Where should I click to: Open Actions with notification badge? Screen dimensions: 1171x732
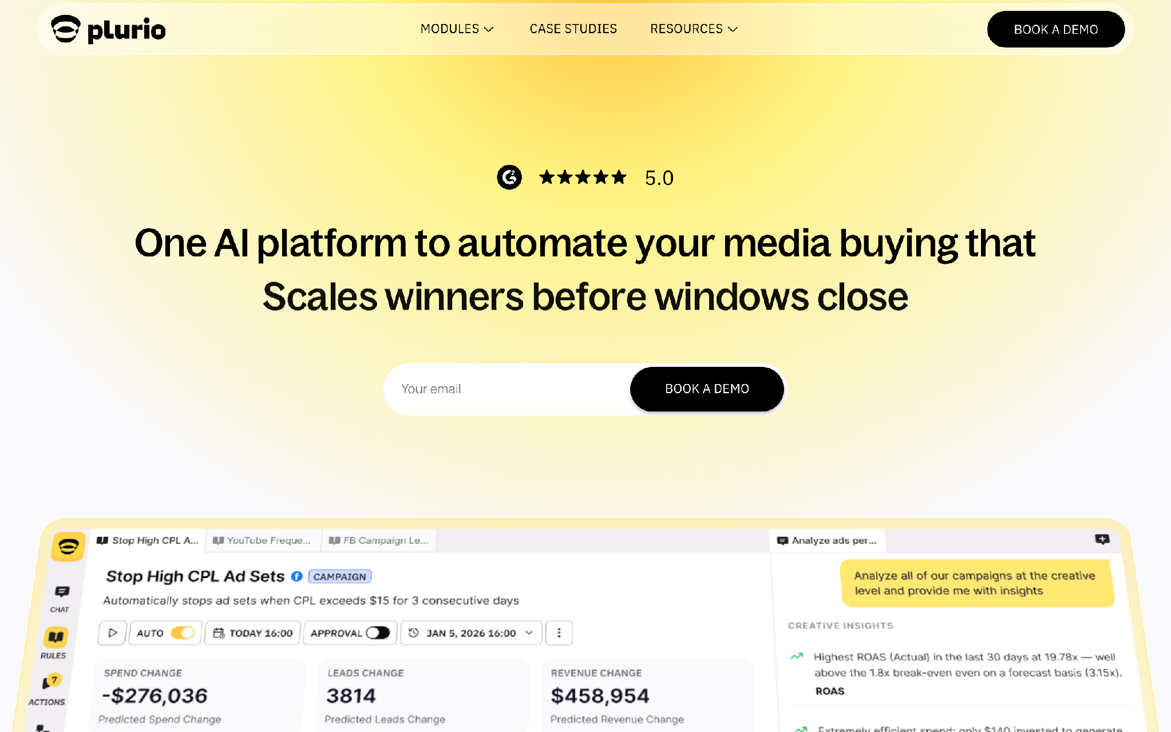(48, 690)
